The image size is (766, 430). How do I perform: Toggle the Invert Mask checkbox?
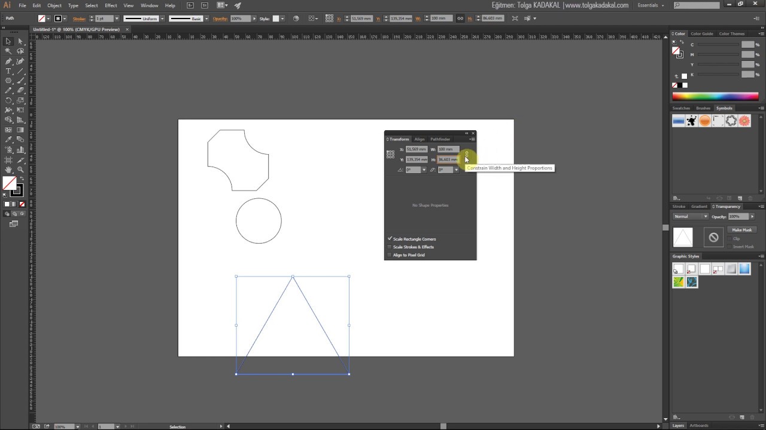coord(729,247)
